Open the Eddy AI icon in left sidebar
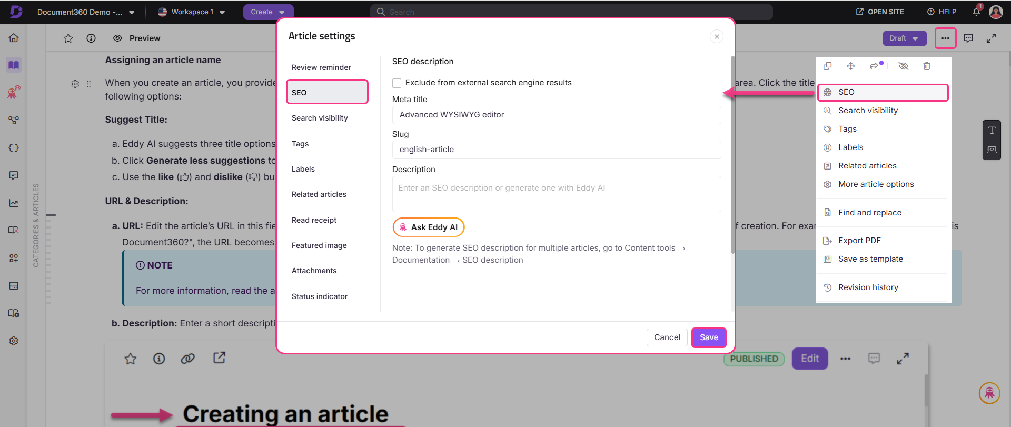Screen dimensions: 1011x427 (x=14, y=93)
